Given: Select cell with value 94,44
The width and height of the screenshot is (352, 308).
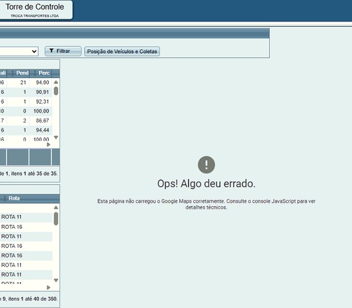Looking at the screenshot, I should point(41,130).
